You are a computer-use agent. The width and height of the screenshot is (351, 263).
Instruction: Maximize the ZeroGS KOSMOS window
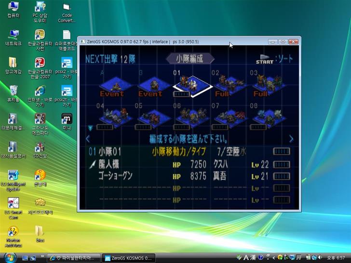click(x=283, y=42)
